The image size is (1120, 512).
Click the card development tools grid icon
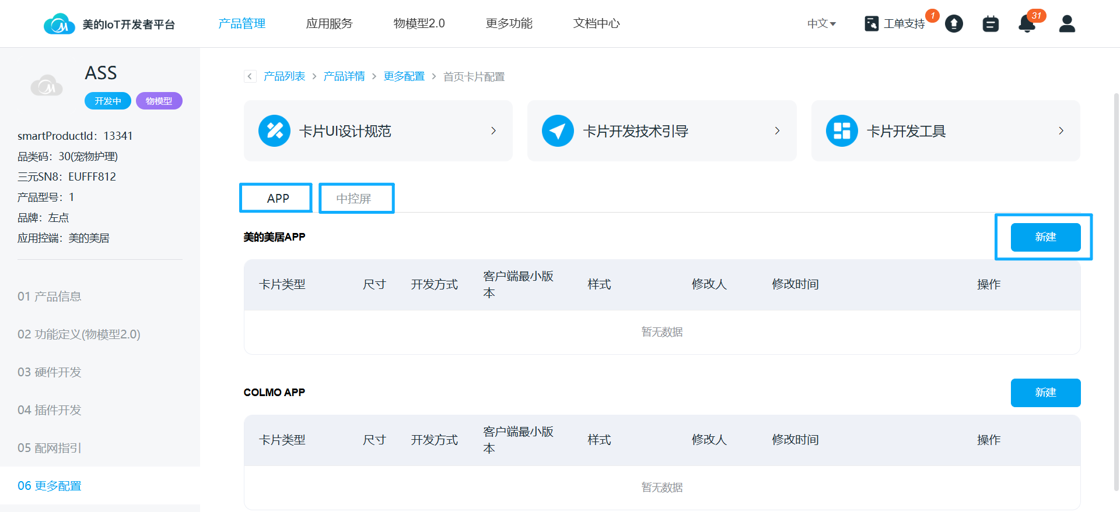842,131
